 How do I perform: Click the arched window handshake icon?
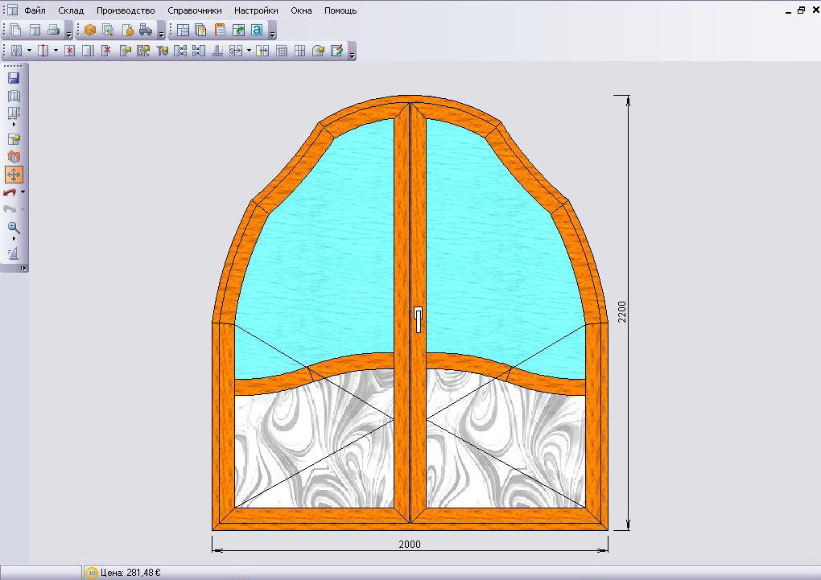click(318, 50)
